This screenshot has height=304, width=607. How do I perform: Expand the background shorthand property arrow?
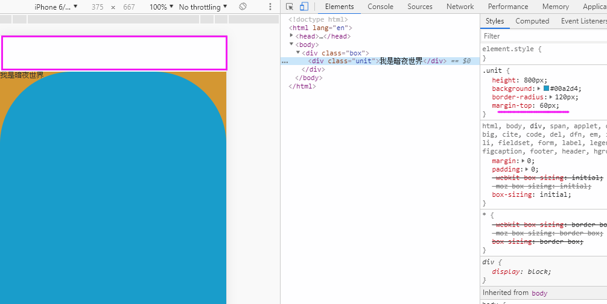[539, 88]
